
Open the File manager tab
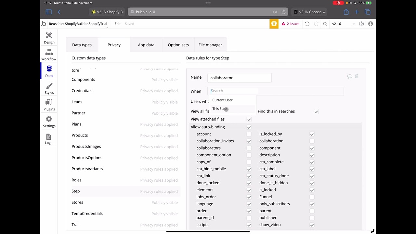(x=210, y=45)
